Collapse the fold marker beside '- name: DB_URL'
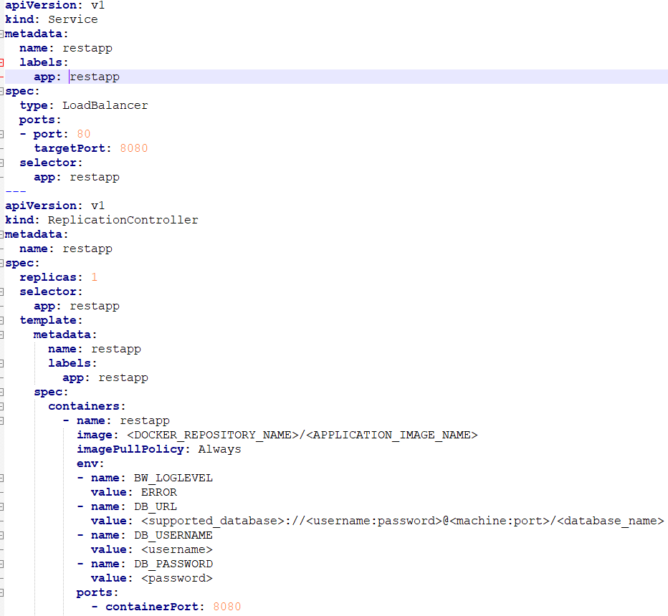The image size is (668, 616). 1,506
